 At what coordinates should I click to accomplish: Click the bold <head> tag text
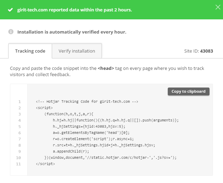tap(106, 68)
